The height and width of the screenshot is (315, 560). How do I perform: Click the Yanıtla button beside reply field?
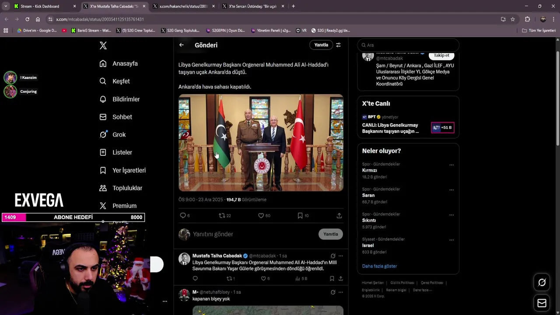[x=330, y=234]
